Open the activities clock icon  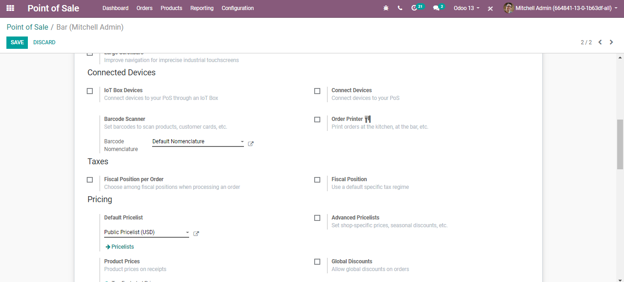(414, 8)
